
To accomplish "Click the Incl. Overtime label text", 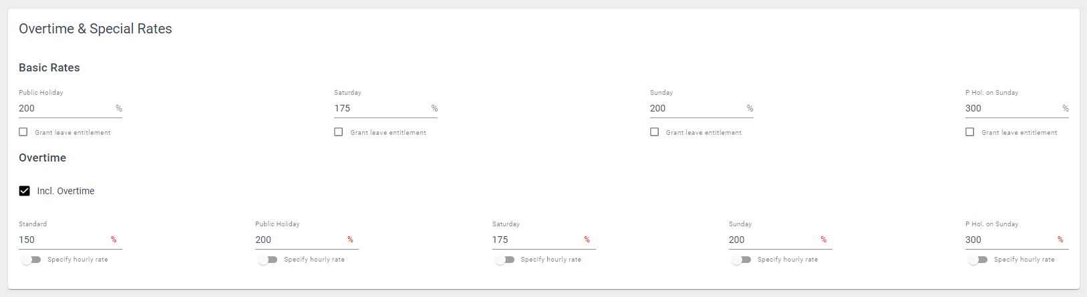I will [x=65, y=191].
